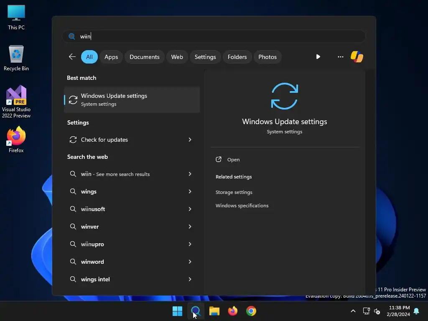The height and width of the screenshot is (321, 428).
Task: Expand chevron next to wiinupro suggestion
Action: coord(190,244)
